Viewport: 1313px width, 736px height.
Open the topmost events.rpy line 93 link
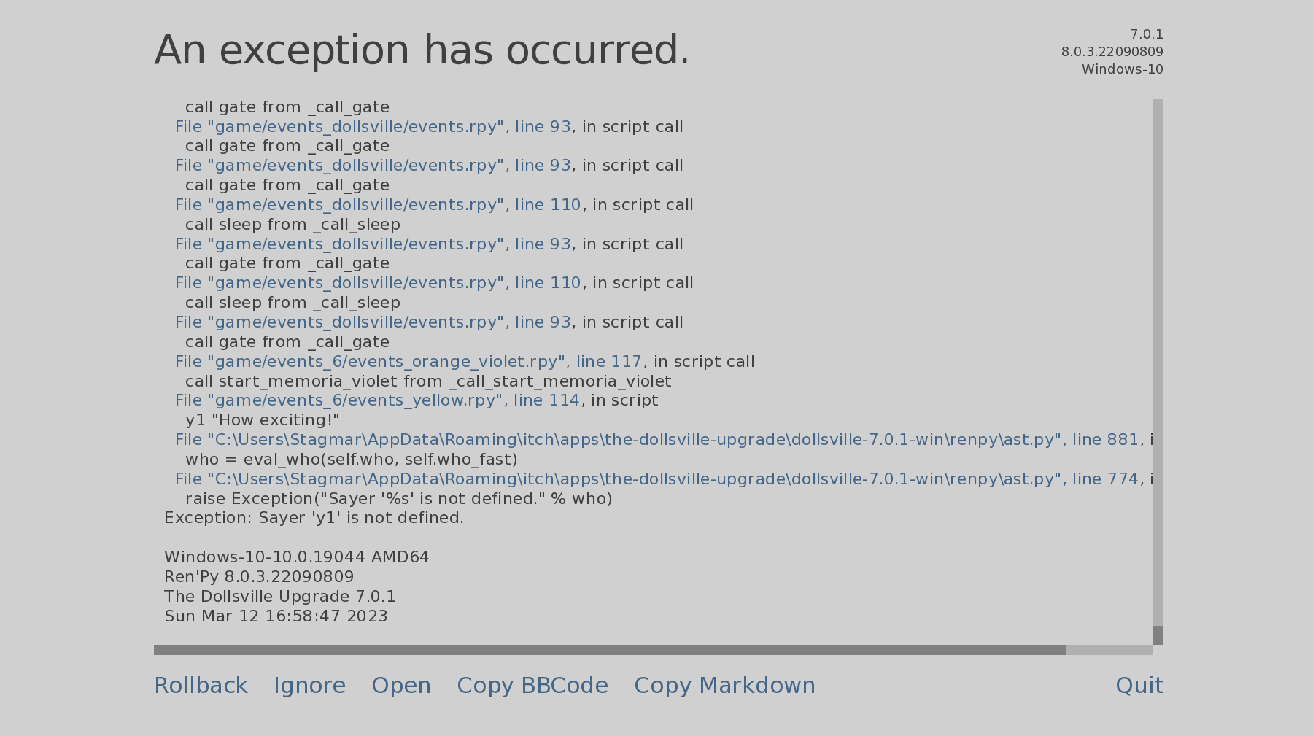point(373,127)
